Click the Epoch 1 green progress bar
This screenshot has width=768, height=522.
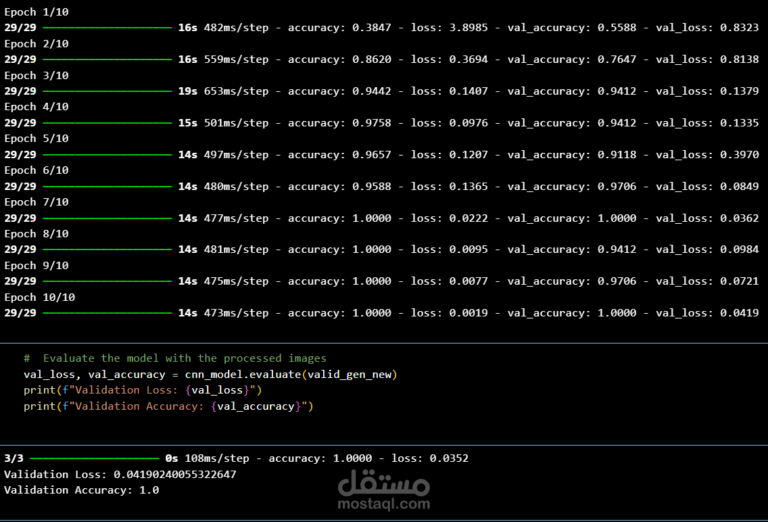click(107, 28)
